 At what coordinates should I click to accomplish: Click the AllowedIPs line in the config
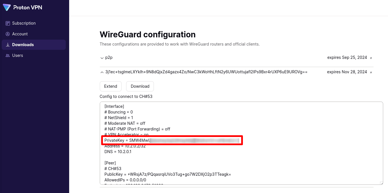point(125,180)
